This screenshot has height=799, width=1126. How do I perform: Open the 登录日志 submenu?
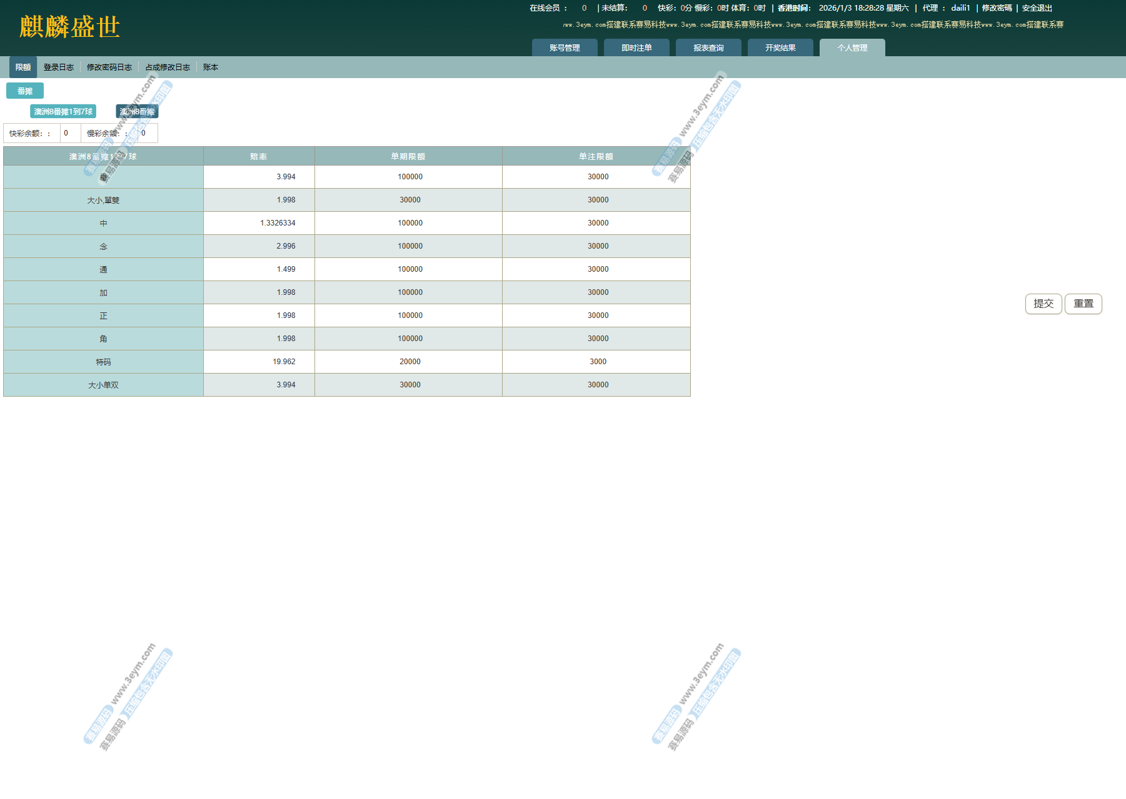[x=59, y=67]
